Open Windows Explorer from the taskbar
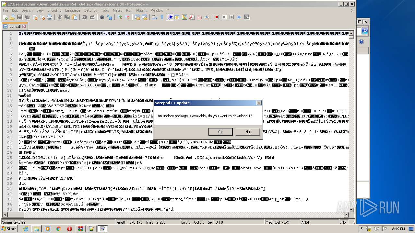 (37, 229)
